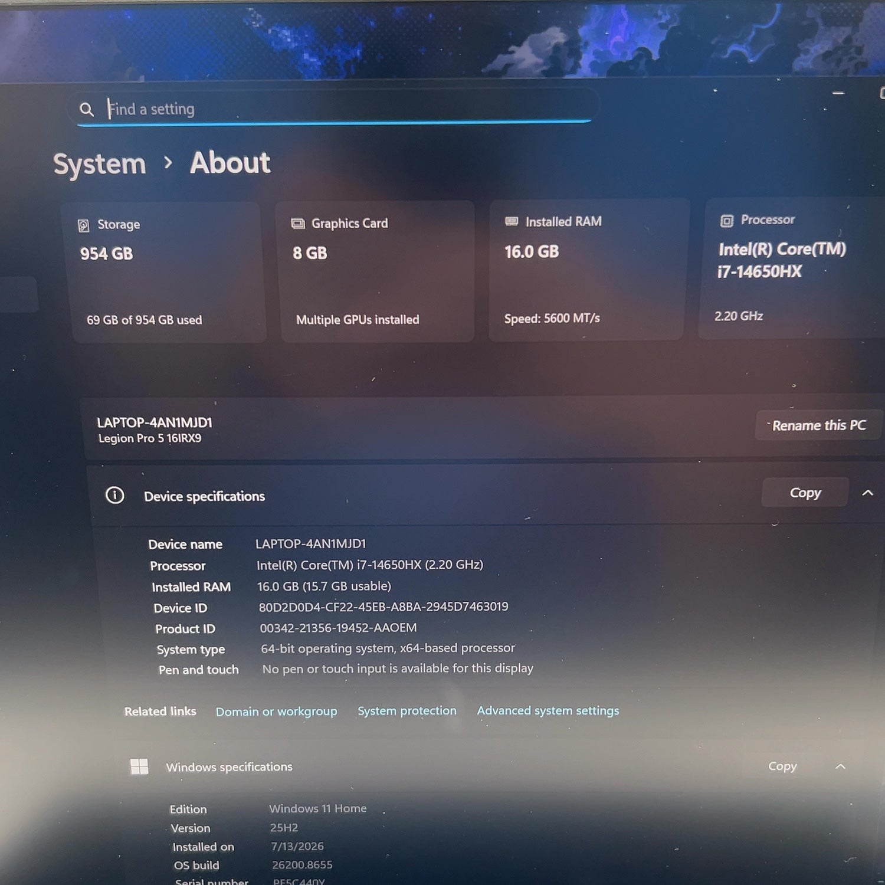Open Advanced system settings link
885x885 pixels.
pyautogui.click(x=548, y=710)
